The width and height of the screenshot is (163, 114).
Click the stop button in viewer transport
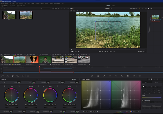[x=105, y=52]
